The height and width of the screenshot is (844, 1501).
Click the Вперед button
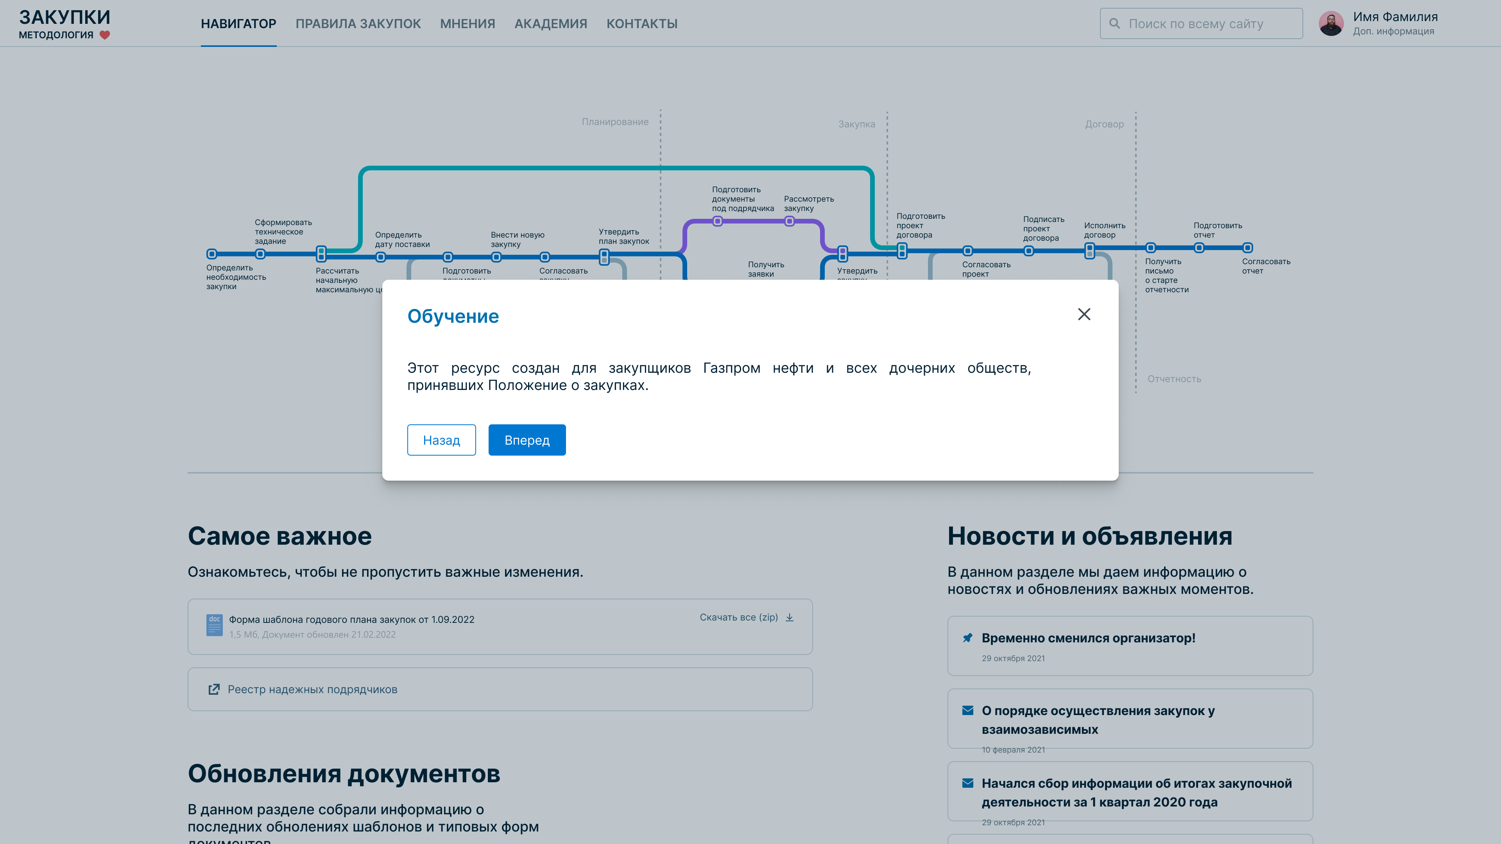[527, 440]
